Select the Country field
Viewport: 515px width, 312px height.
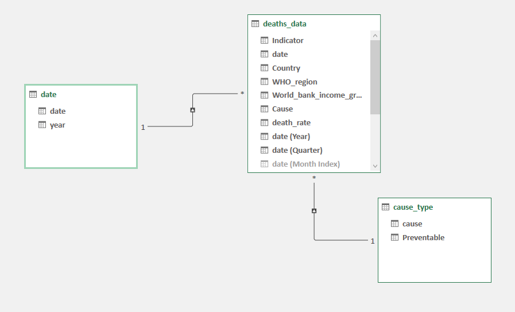tap(286, 68)
